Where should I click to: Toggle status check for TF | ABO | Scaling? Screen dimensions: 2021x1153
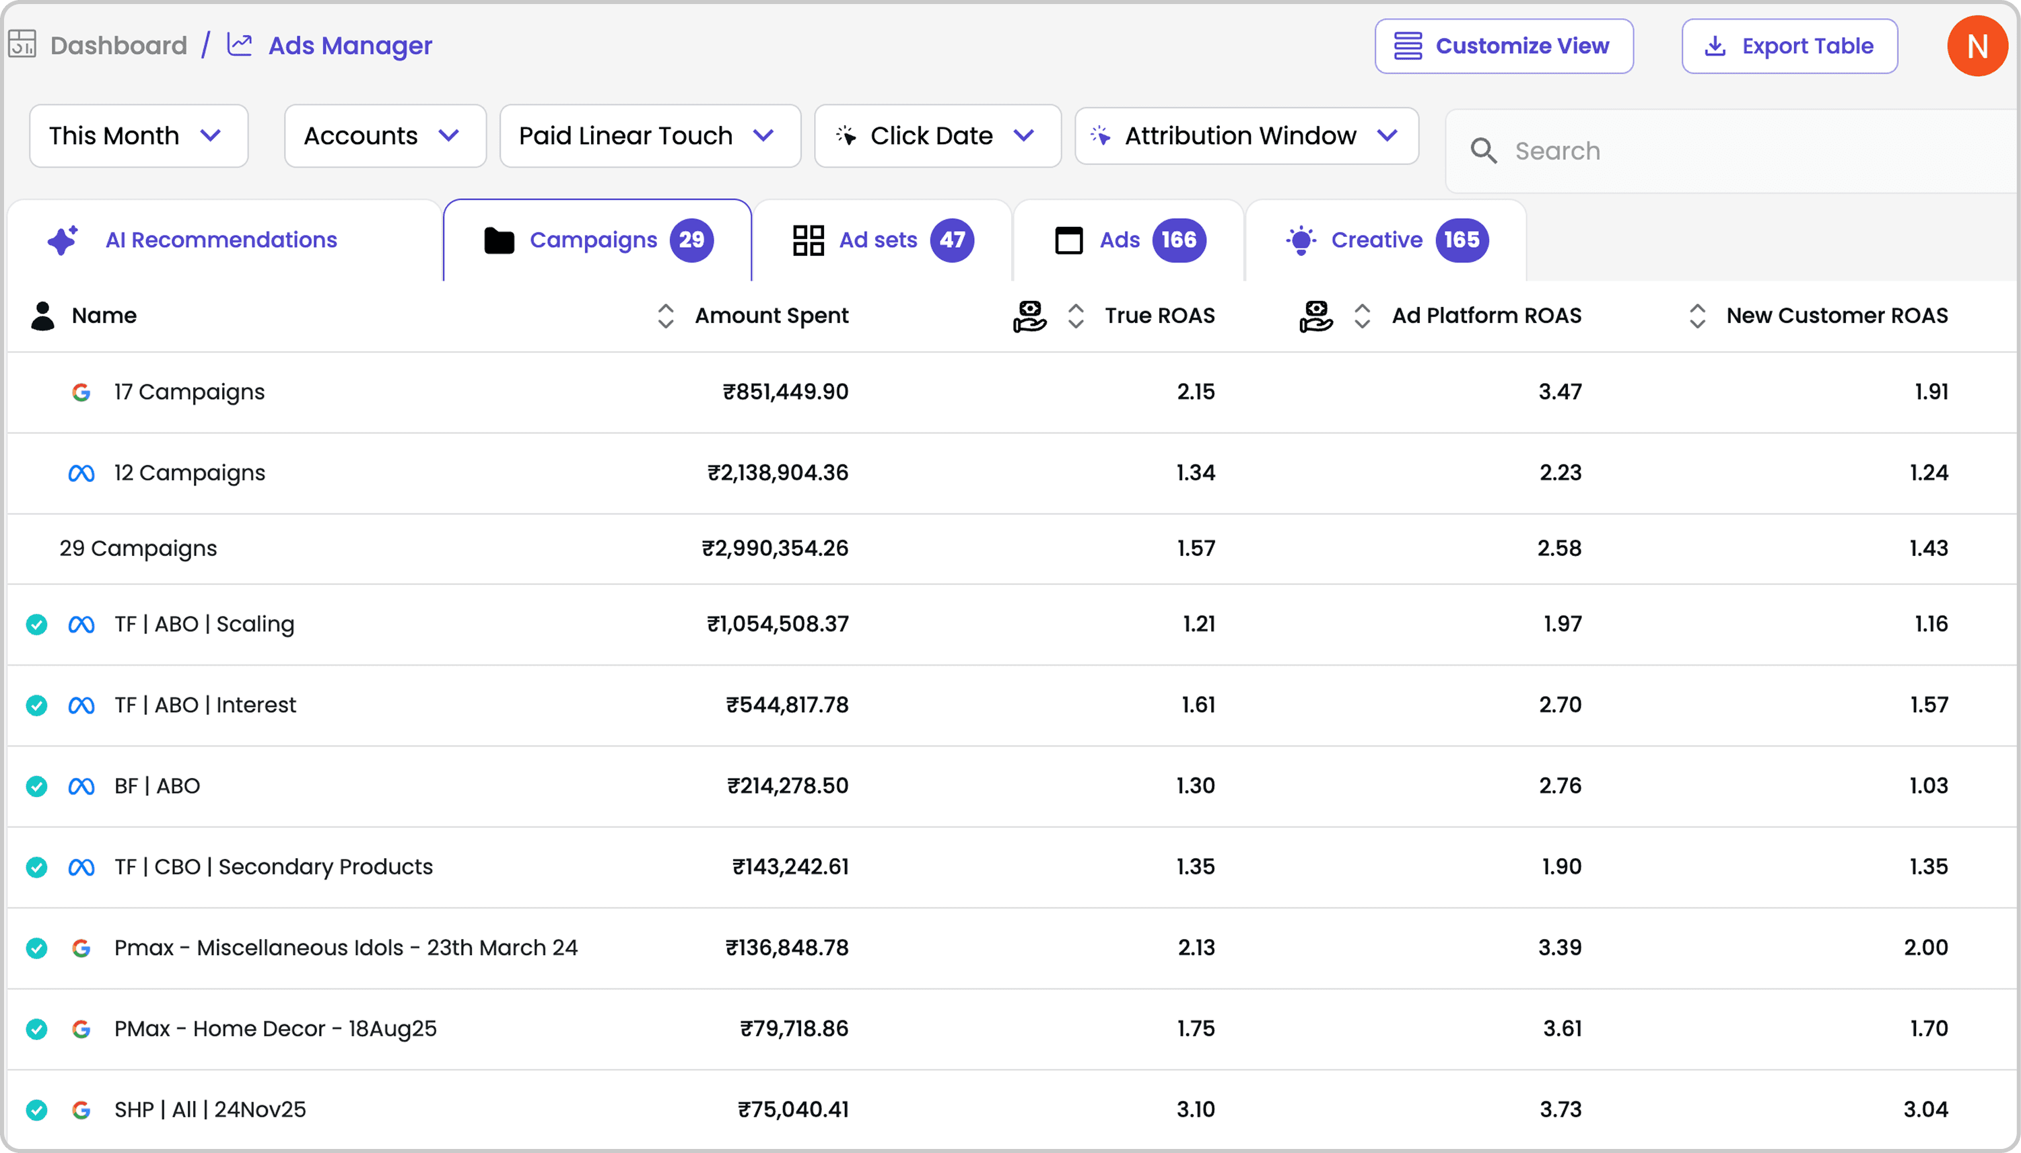tap(36, 625)
